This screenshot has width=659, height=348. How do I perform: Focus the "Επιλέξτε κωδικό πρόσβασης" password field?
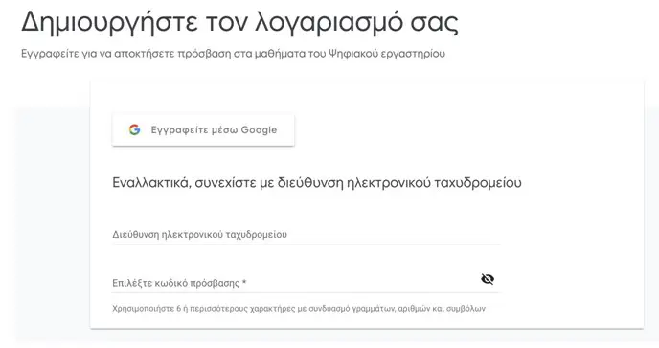point(306,283)
